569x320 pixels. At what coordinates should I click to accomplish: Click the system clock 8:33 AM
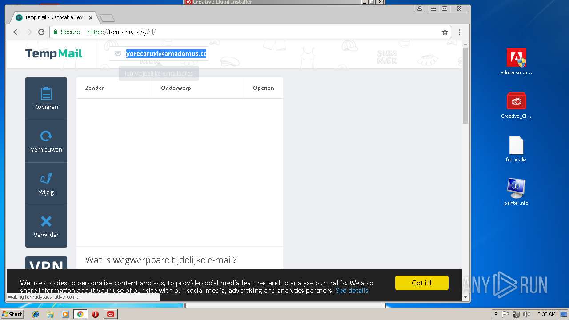coord(546,314)
